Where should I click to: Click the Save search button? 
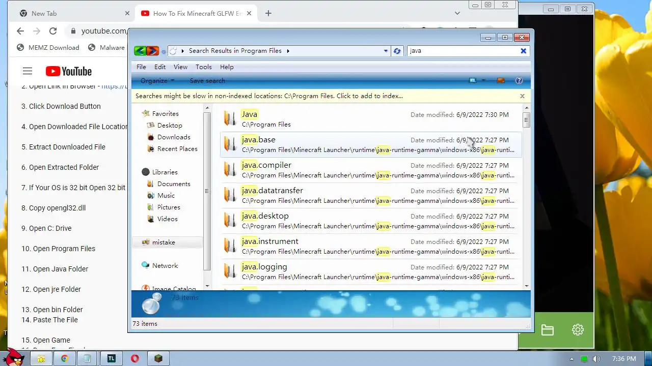tap(207, 81)
